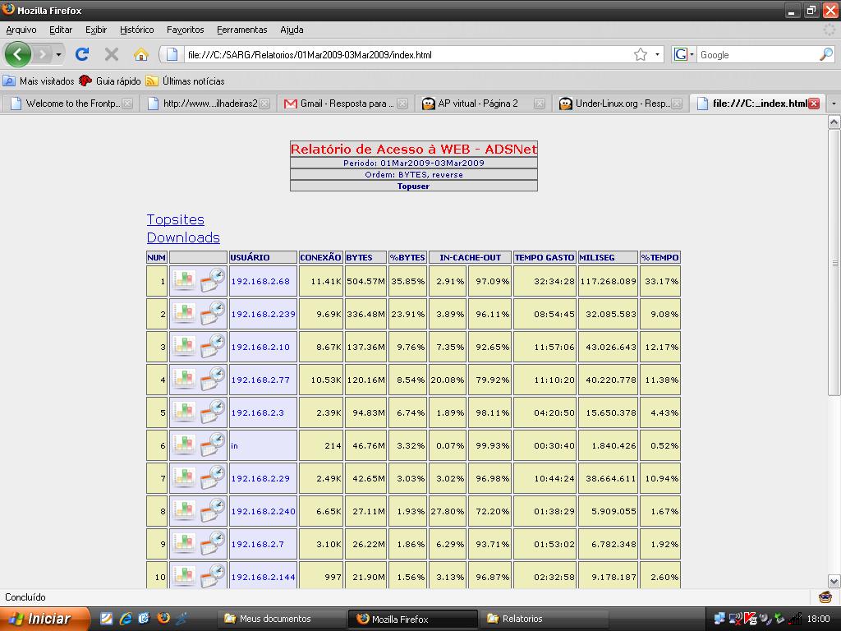Click the Stop loading X icon
841x631 pixels.
click(112, 54)
